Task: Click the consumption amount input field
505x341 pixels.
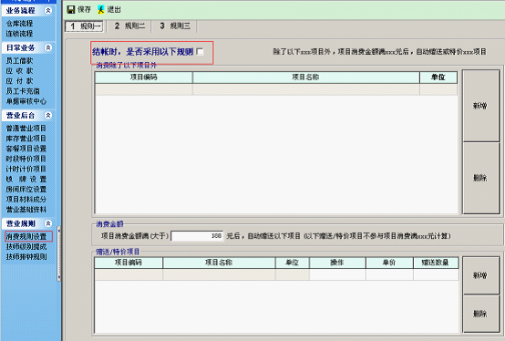Action: coord(197,236)
